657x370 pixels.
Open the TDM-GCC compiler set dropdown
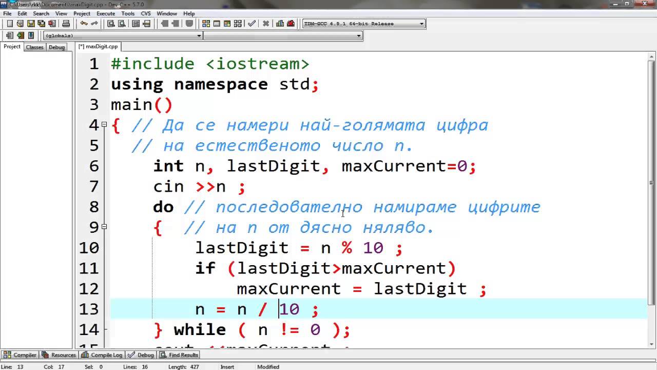[x=364, y=24]
